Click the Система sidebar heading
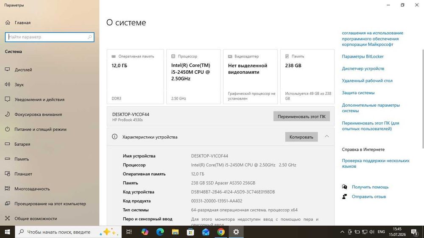The height and width of the screenshot is (238, 424). click(13, 51)
